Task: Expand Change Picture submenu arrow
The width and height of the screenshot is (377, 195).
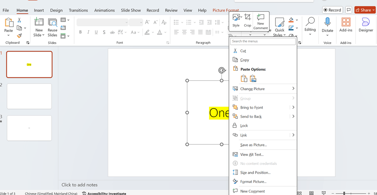Action: [293, 89]
